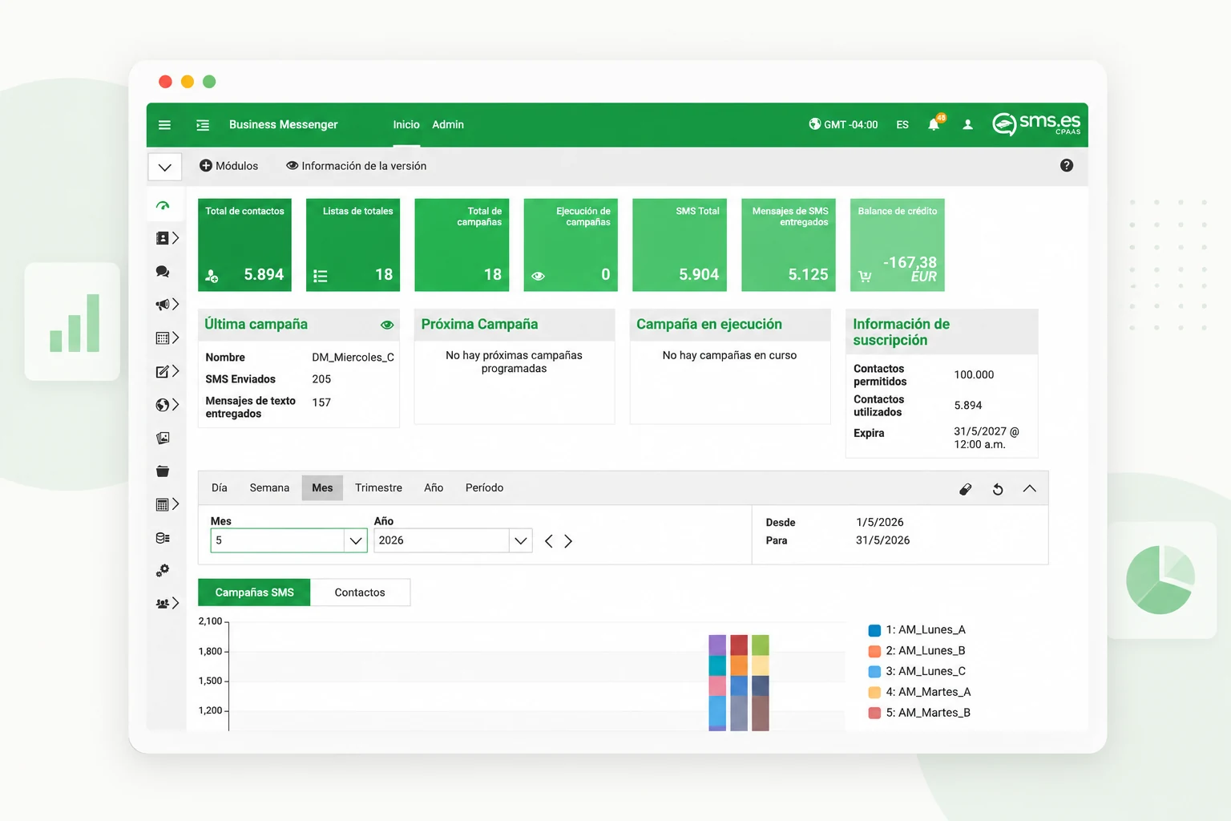
Task: Open the settings gears sidebar icon
Action: click(163, 570)
